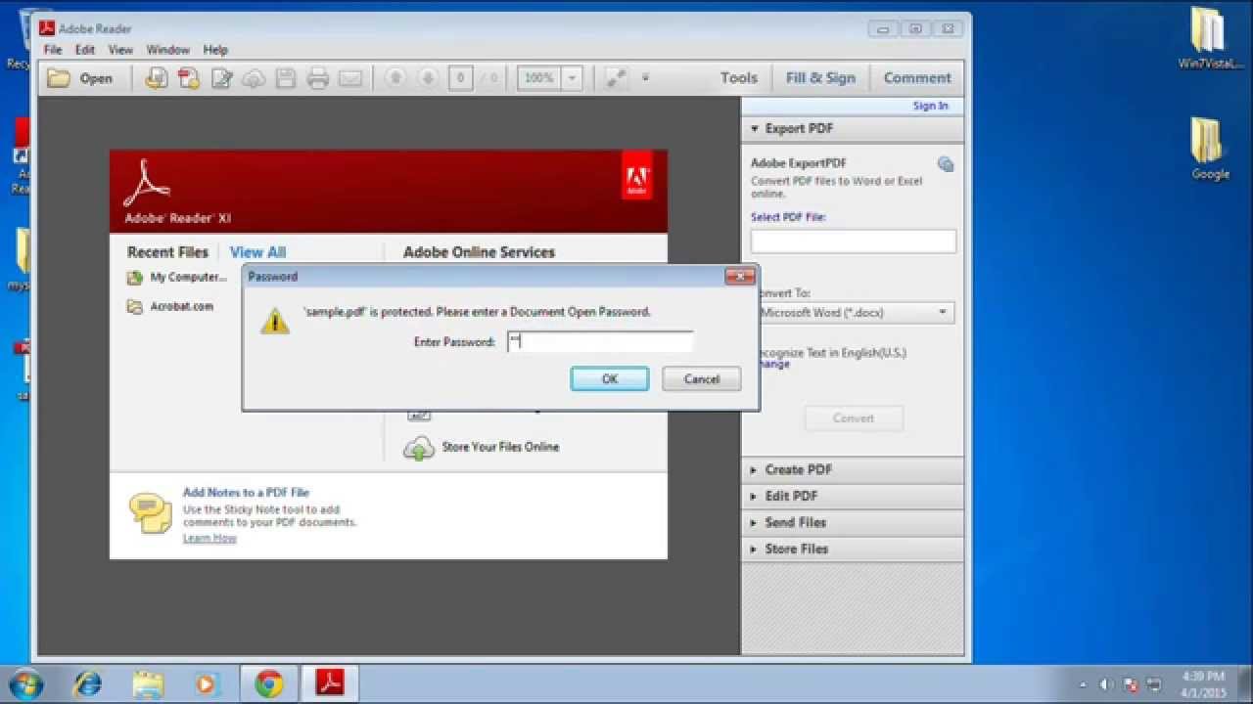Click the previous page up arrow
The height and width of the screenshot is (704, 1253).
(395, 78)
